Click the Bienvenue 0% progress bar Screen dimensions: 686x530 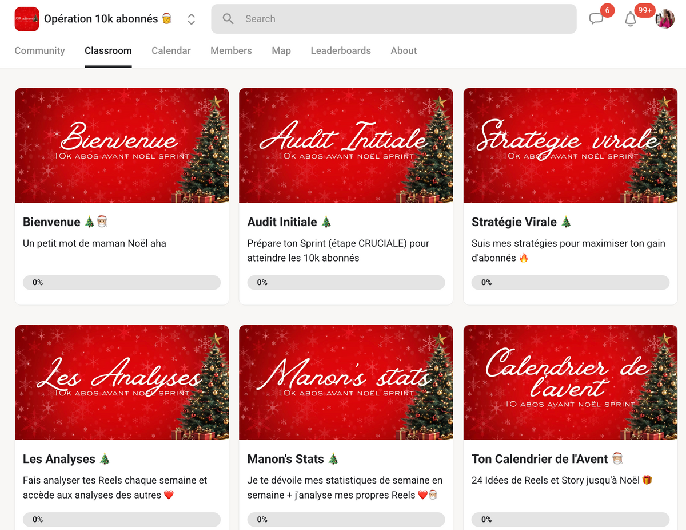122,282
